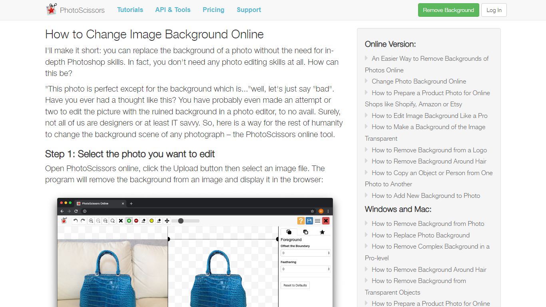Viewport: 546px width, 307px height.
Task: Click the green Remove Background button
Action: [x=448, y=10]
